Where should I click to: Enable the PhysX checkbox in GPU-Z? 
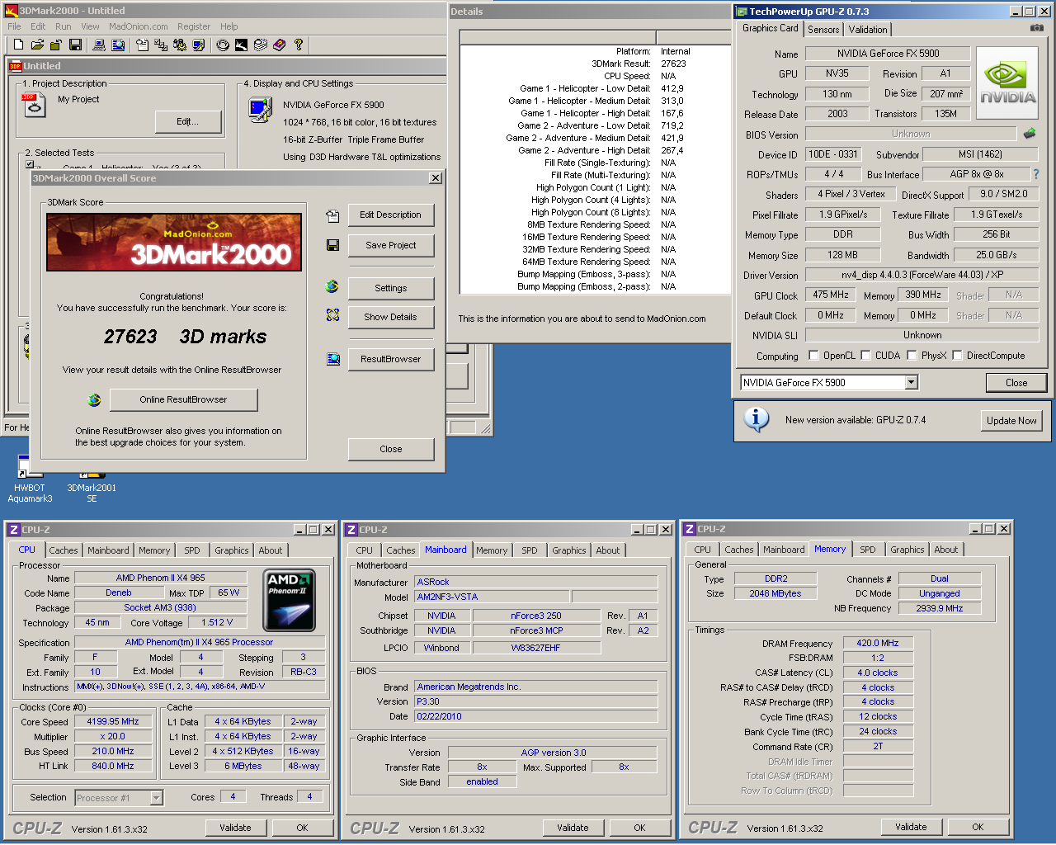click(912, 356)
